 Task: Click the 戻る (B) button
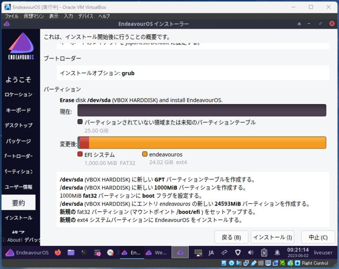tap(231, 237)
